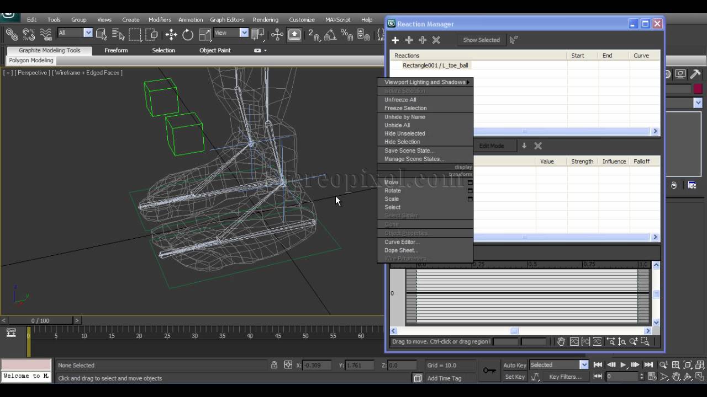The image size is (707, 397).
Task: Click the time slider 0 / 100 handle
Action: (40, 320)
